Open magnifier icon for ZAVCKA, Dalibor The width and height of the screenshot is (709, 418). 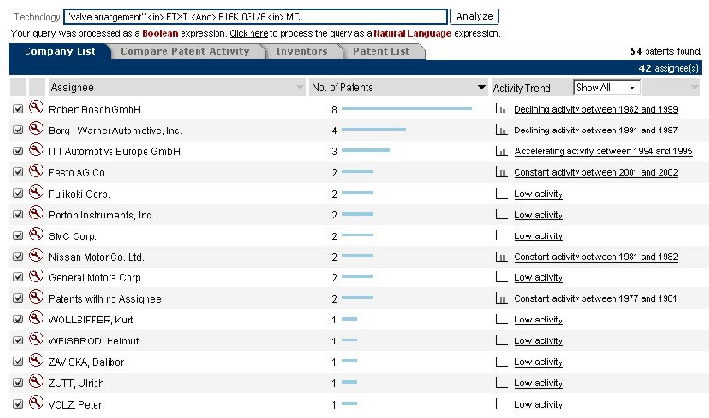click(x=36, y=360)
